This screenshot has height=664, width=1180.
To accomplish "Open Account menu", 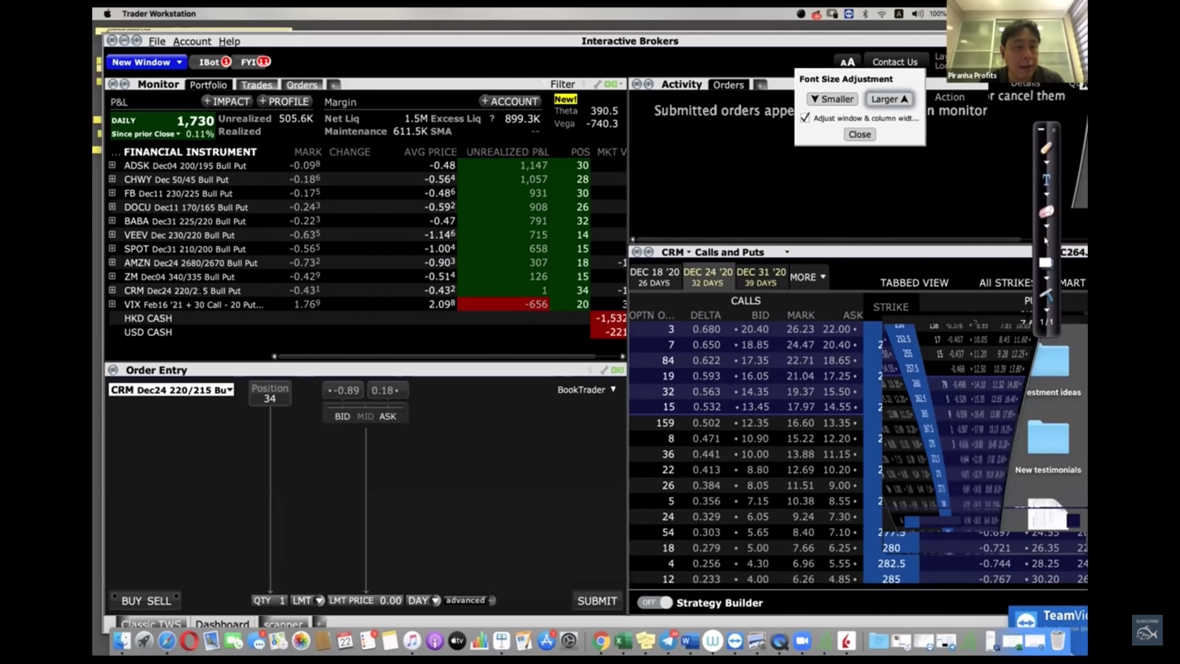I will pos(192,41).
